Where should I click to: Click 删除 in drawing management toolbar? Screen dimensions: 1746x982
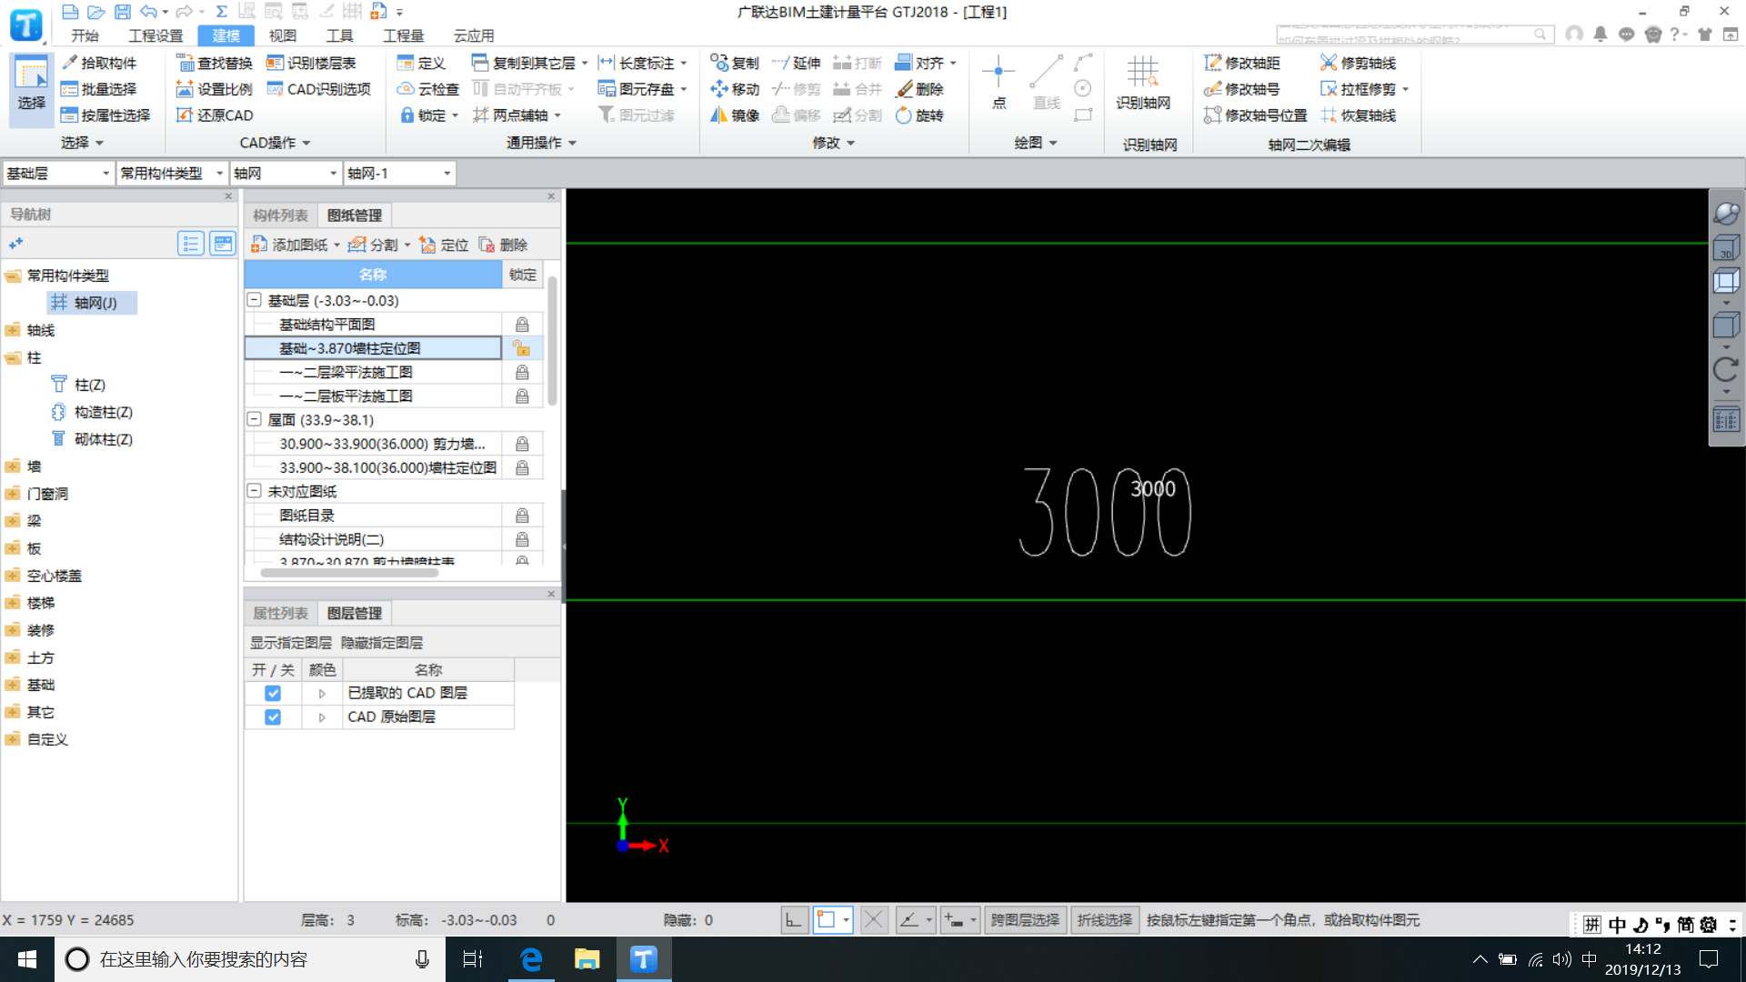click(503, 245)
